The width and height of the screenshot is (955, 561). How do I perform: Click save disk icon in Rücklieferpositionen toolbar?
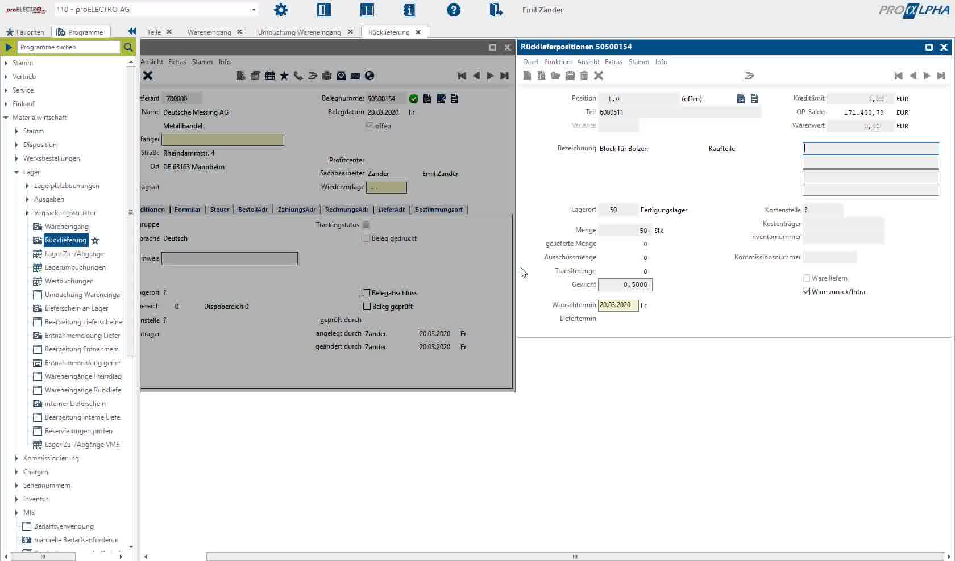pyautogui.click(x=570, y=76)
